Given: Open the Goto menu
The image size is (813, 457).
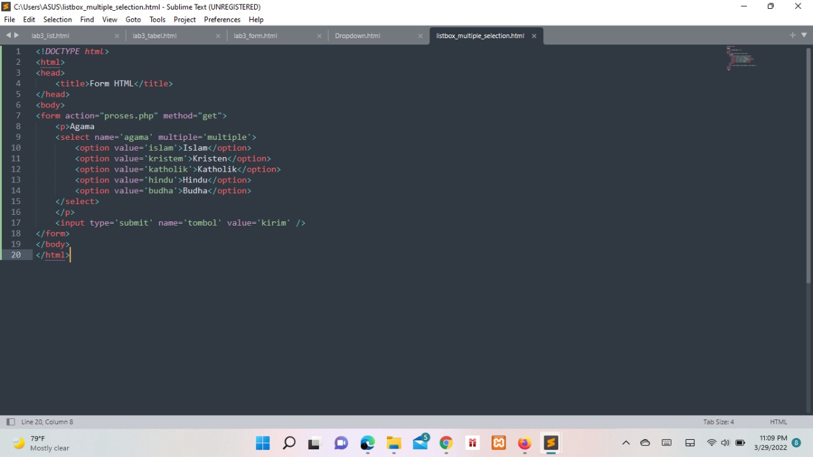Looking at the screenshot, I should [133, 20].
